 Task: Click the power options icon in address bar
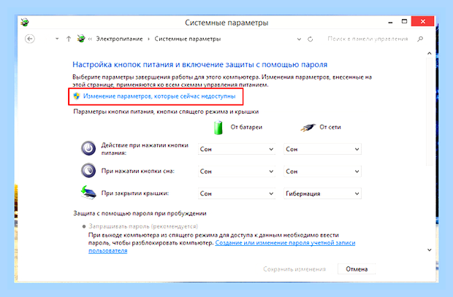click(x=81, y=39)
